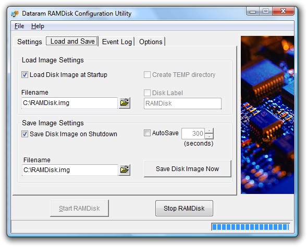Switch to the Settings tab
Image resolution: width=307 pixels, height=247 pixels.
coord(30,42)
